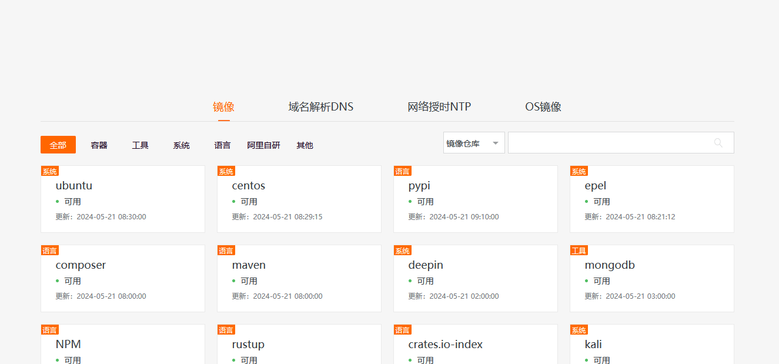This screenshot has width=779, height=364.
Task: Click the 系统 tag on epel card
Action: tap(579, 171)
